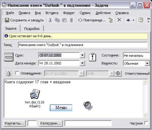Open the Файл menu
This screenshot has width=152, height=130.
click(x=10, y=13)
